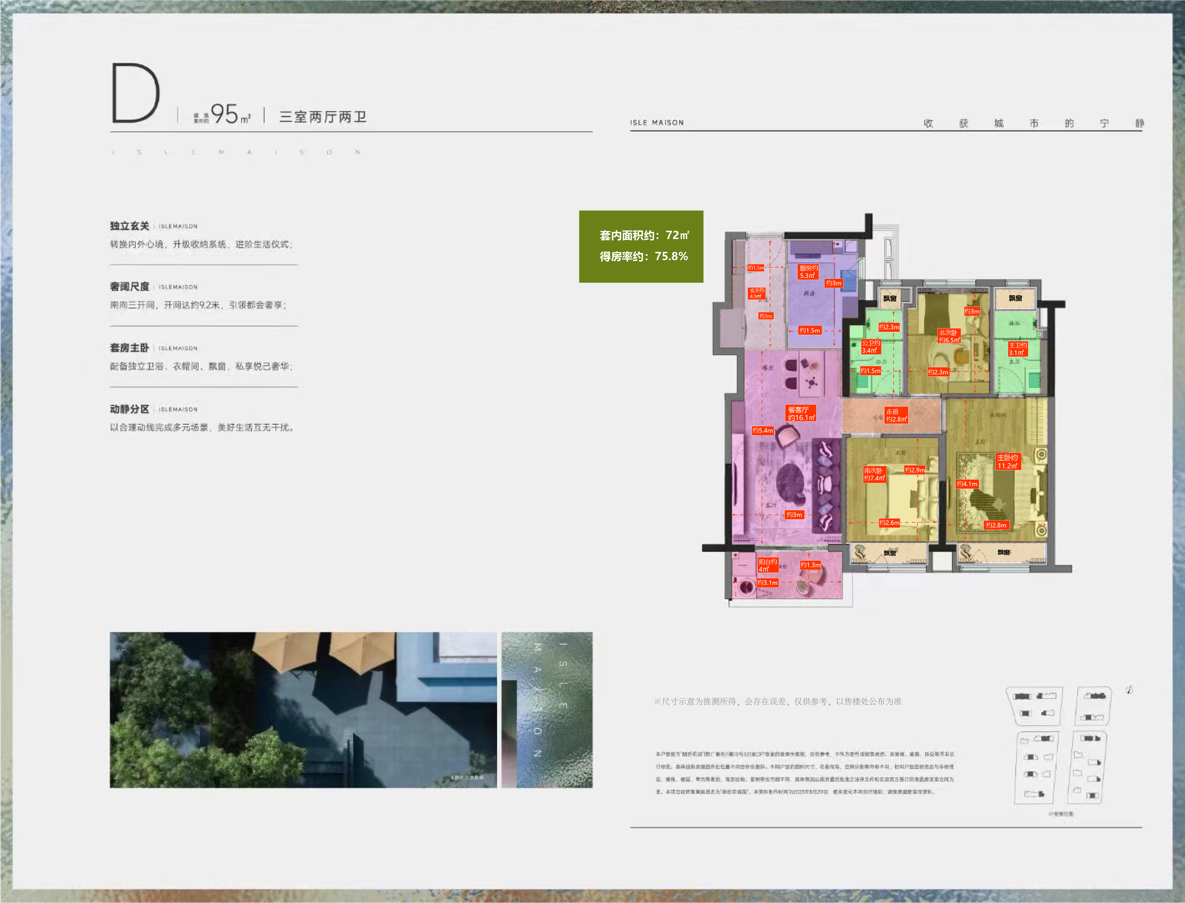Click the 南向三开间 开间达约9.2米 description line
Image resolution: width=1185 pixels, height=903 pixels.
(x=198, y=305)
